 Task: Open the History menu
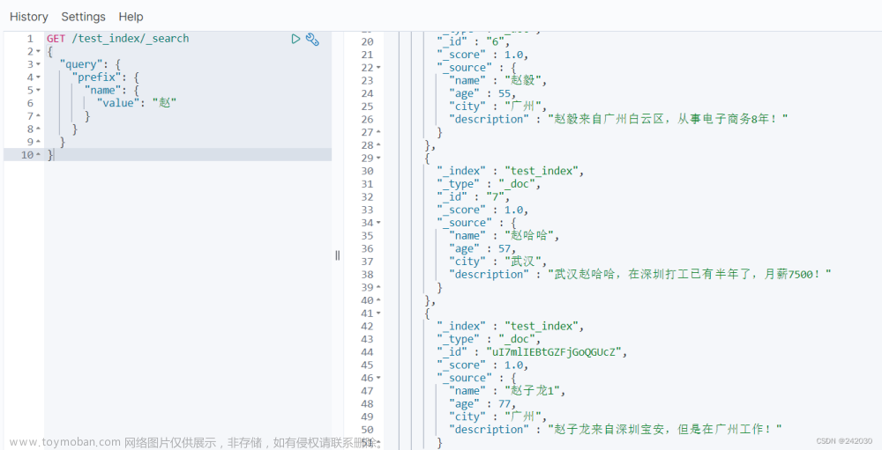pos(29,17)
